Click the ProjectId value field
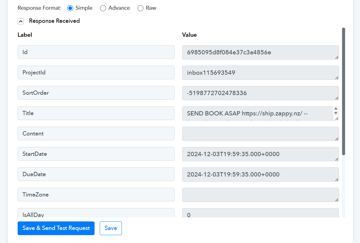The image size is (360, 243). click(x=260, y=73)
